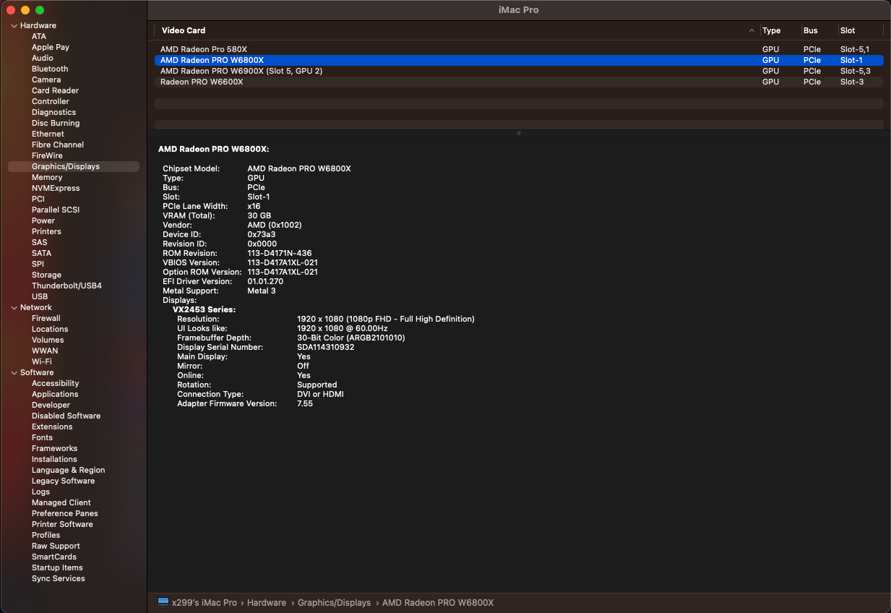Select Legacy Software item
Image resolution: width=891 pixels, height=613 pixels.
[63, 481]
